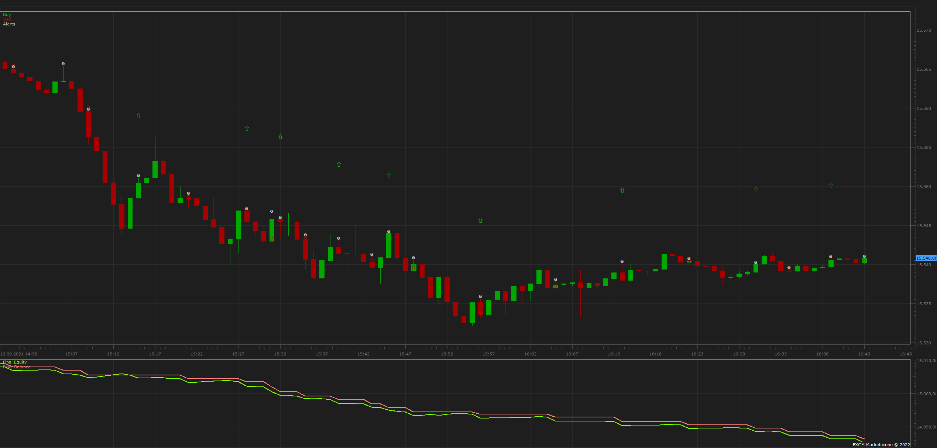Click the 15:27 time axis label
This screenshot has height=448, width=937.
238,354
